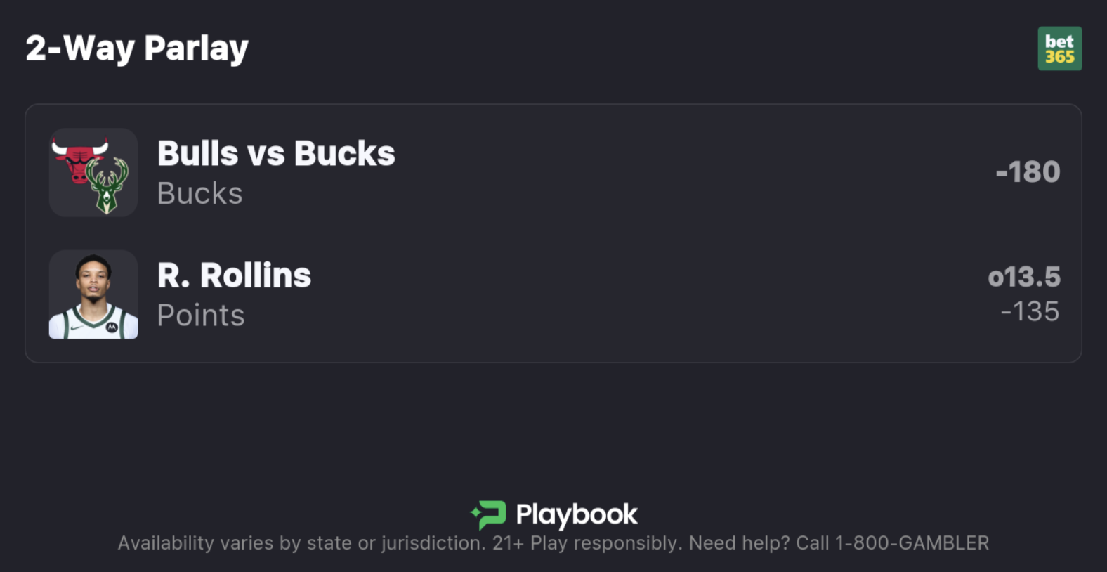Tap the -180 odds value
The height and width of the screenshot is (572, 1107).
[x=1028, y=172]
